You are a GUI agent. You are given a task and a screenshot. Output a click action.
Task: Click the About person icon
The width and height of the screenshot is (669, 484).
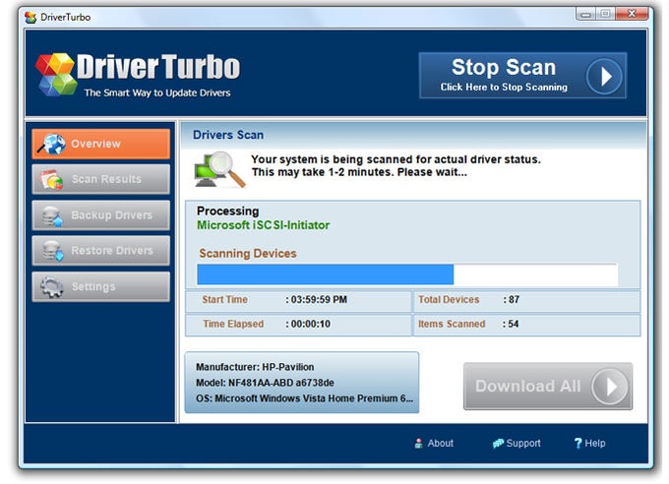click(x=418, y=443)
